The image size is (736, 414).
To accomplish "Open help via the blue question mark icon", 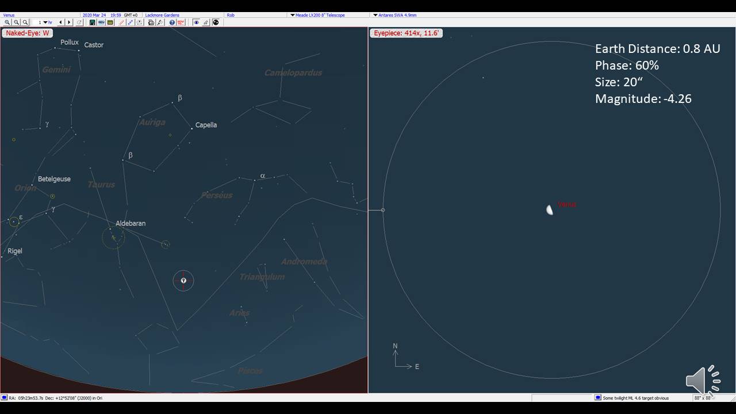I will pyautogui.click(x=172, y=22).
